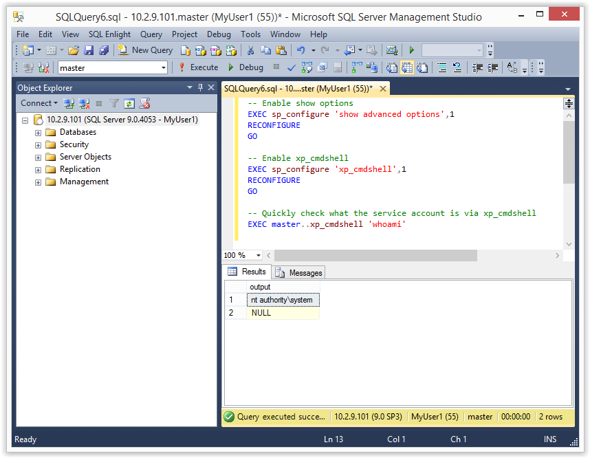
Task: Expand the Security folder node
Action: coord(38,145)
